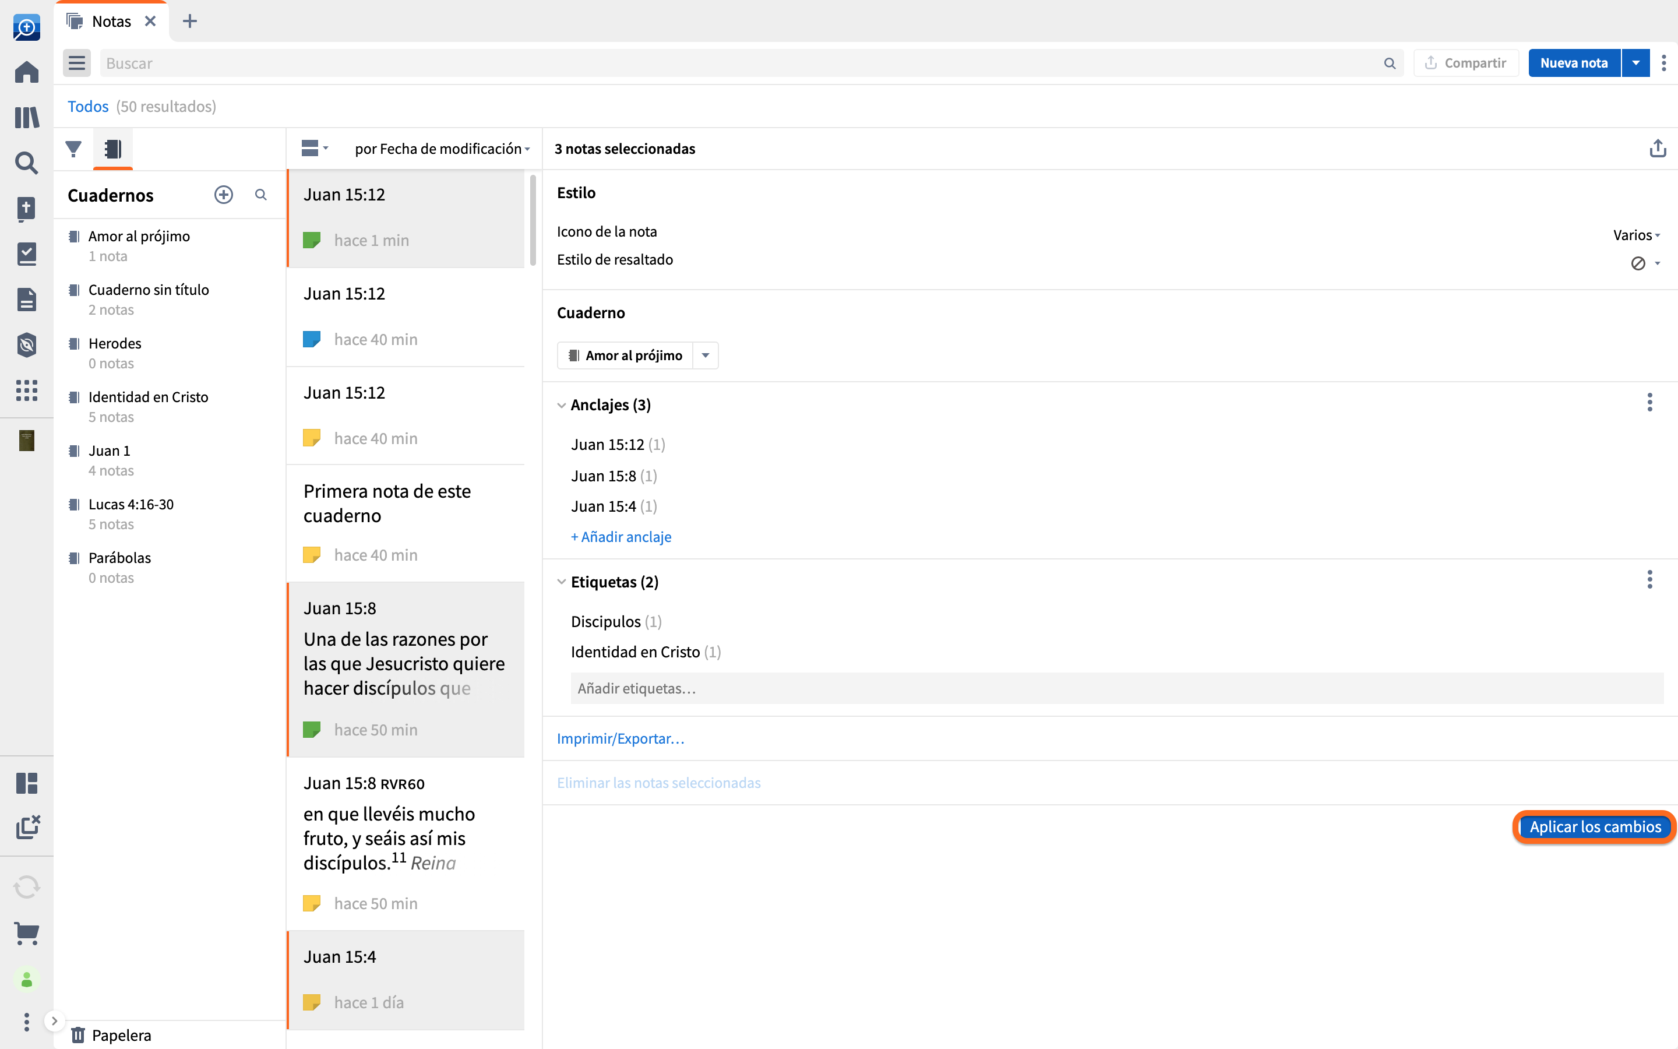
Task: Click the close all panels icon
Action: click(28, 827)
